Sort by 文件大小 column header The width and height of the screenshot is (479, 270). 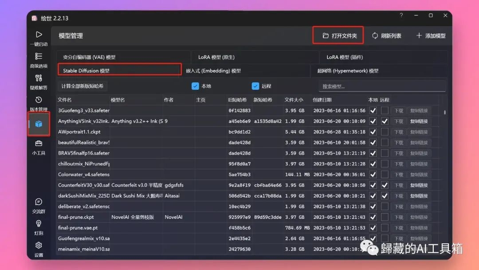click(294, 99)
